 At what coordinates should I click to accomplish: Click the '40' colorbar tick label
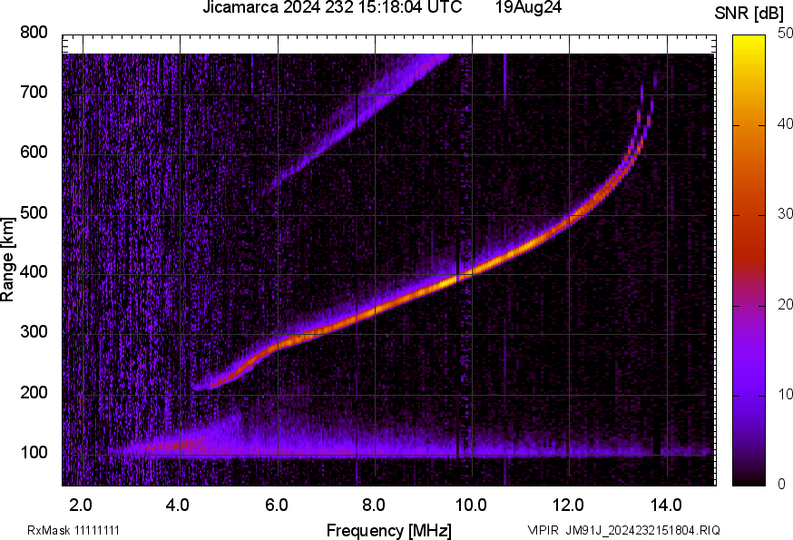pyautogui.click(x=785, y=124)
